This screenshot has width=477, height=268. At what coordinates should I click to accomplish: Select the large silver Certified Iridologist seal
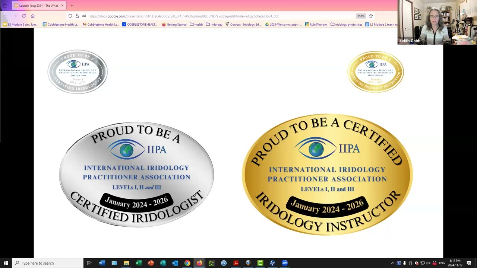point(136,174)
